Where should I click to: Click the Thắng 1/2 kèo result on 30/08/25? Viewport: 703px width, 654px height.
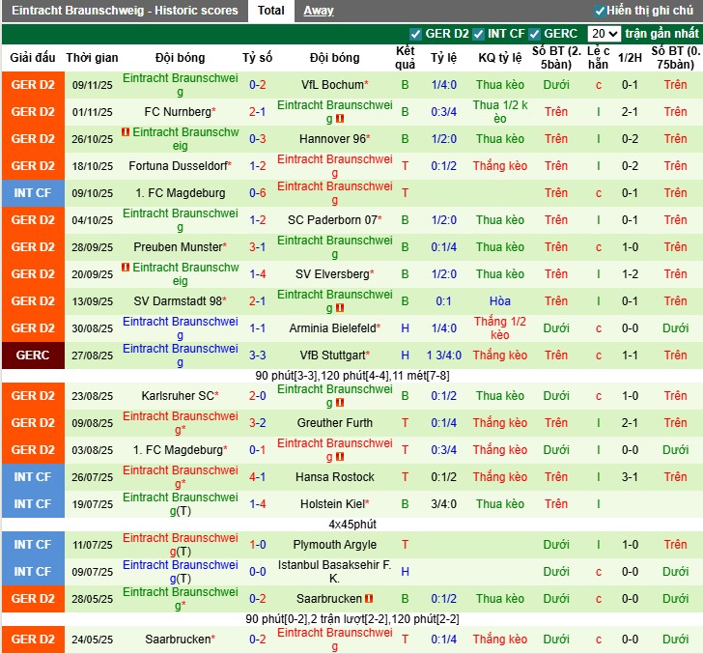500,328
